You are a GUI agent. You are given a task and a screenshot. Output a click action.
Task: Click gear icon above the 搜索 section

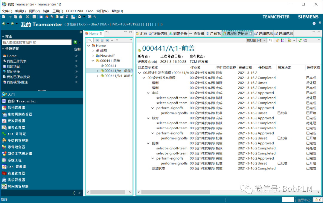pos(81,32)
